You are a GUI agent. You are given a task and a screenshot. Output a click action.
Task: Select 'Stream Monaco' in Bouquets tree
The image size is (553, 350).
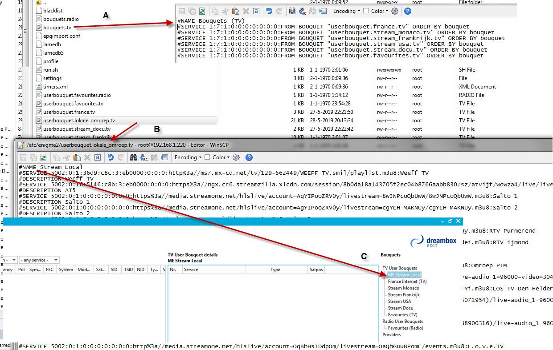[403, 288]
